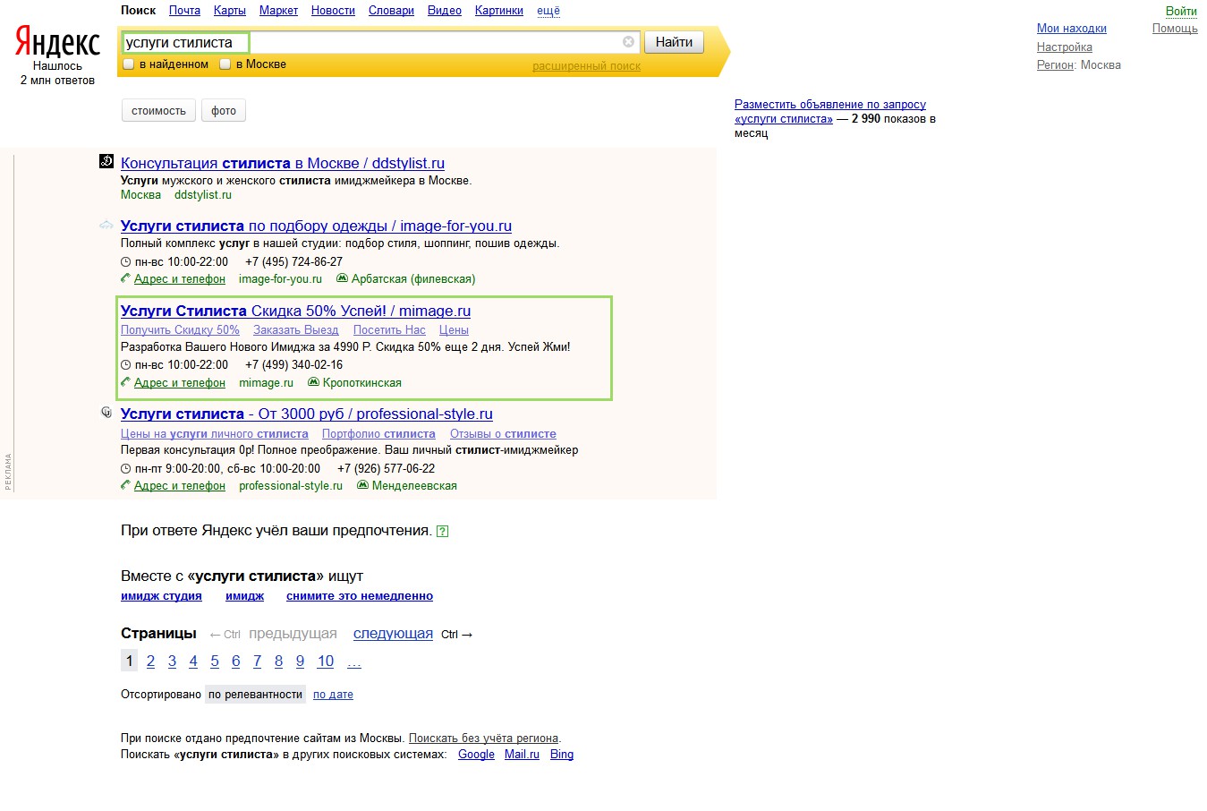Open the Помощь link

point(1175,29)
